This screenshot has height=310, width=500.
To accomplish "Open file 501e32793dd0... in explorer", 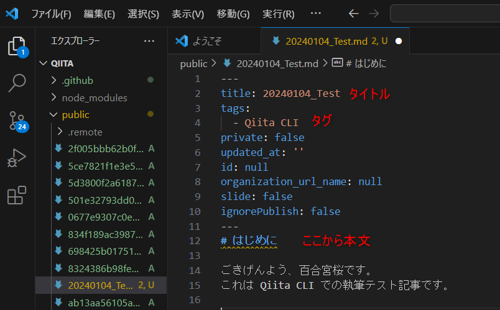I will tap(101, 200).
